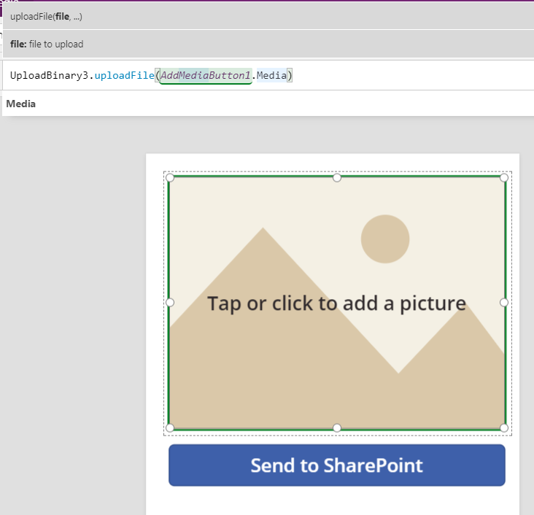Click empty formula bar space after the formula

409,76
